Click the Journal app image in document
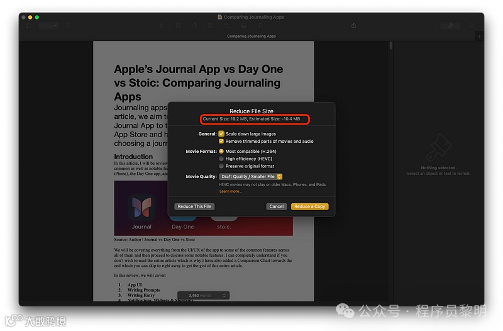The width and height of the screenshot is (503, 331). pos(141,208)
